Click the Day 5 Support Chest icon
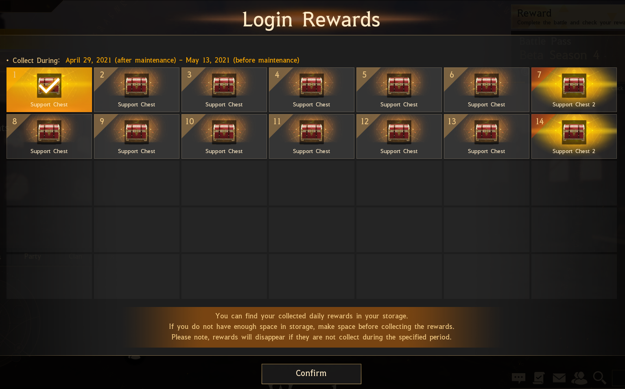 [399, 90]
